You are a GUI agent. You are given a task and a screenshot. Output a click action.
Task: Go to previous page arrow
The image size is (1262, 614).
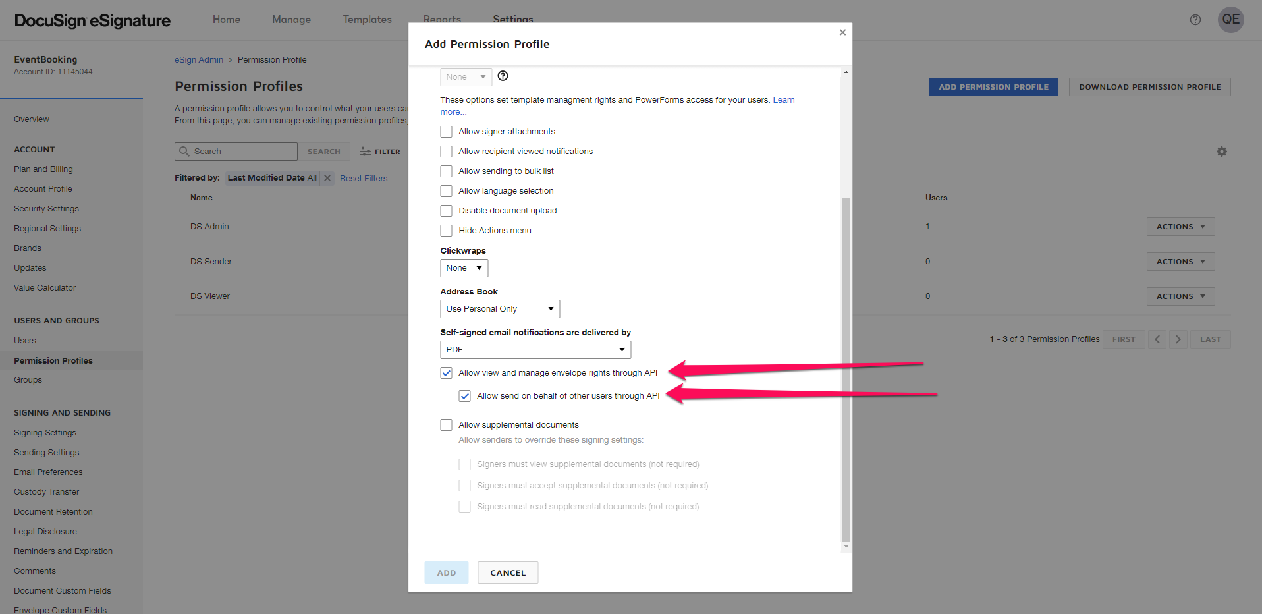pos(1157,339)
